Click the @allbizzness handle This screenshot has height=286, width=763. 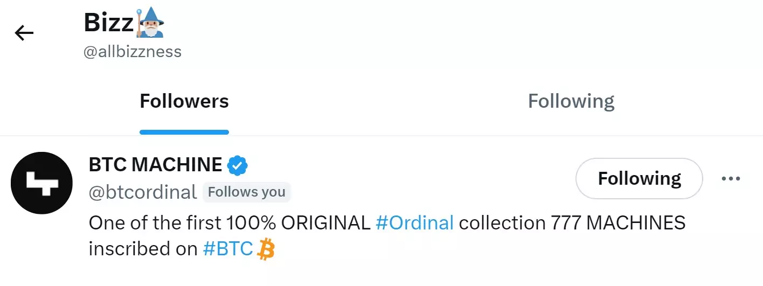pos(133,52)
